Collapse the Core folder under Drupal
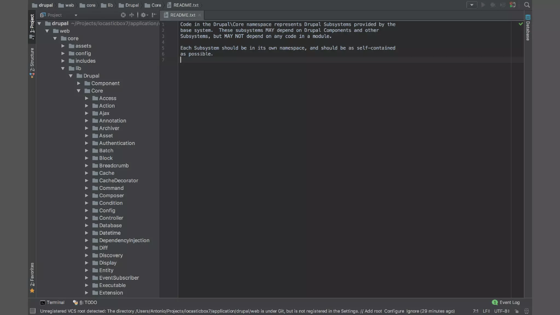The width and height of the screenshot is (560, 315). (x=78, y=91)
